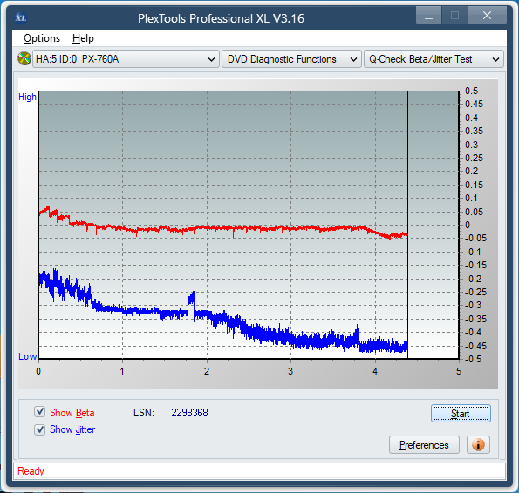Viewport: 519px width, 493px height.
Task: Click the disc drive icon beside drive selector
Action: (24, 59)
